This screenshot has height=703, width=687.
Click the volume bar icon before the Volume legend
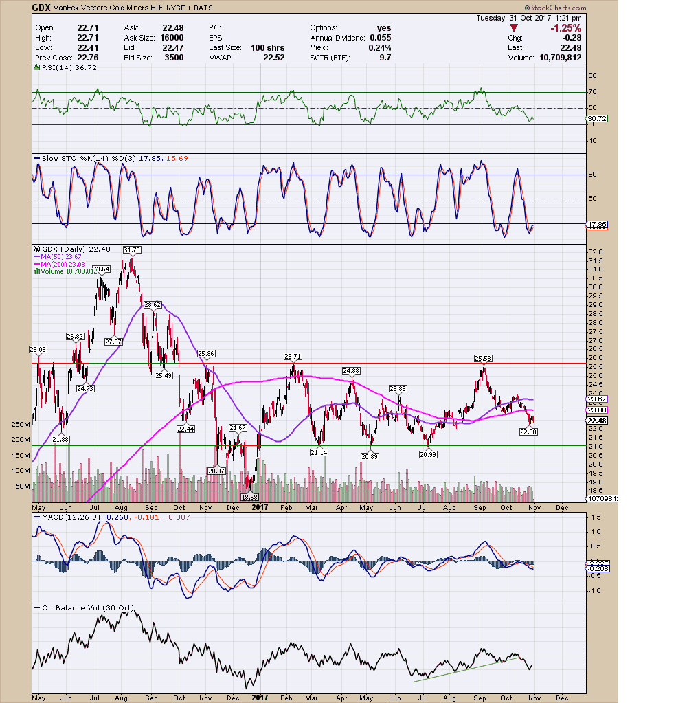coord(36,271)
